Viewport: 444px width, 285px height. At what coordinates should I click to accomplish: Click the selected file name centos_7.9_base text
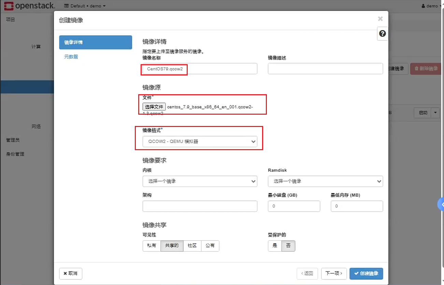[210, 107]
